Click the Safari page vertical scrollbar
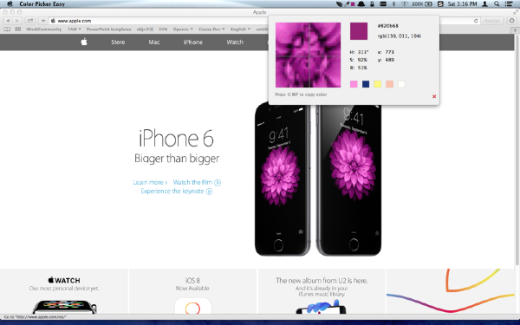This screenshot has width=520, height=325. (x=517, y=149)
